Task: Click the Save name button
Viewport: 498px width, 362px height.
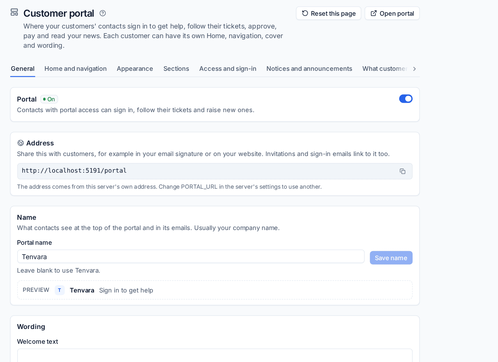Action: click(391, 258)
